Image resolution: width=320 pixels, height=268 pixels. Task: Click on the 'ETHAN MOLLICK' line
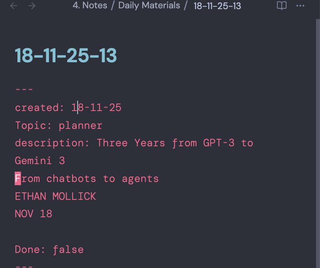55,196
